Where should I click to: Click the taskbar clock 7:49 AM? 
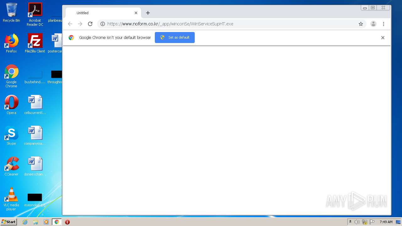(x=386, y=222)
